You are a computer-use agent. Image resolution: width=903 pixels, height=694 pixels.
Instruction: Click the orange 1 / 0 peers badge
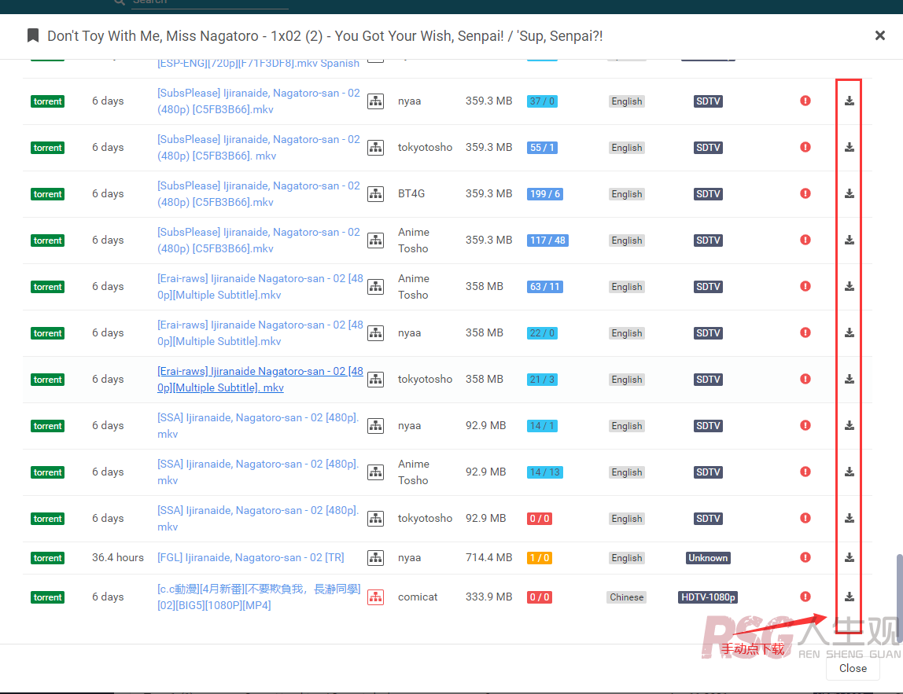point(540,557)
